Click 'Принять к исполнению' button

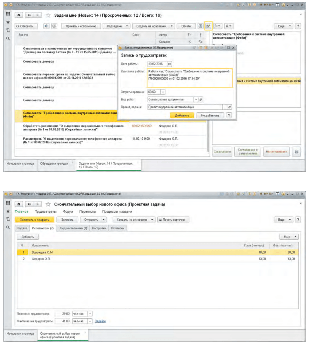coord(81,26)
